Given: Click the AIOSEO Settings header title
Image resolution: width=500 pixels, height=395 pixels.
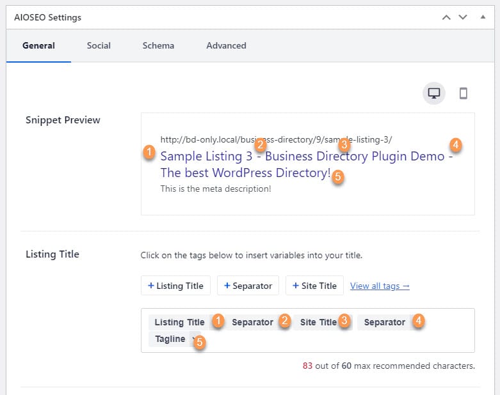Looking at the screenshot, I should coord(47,17).
